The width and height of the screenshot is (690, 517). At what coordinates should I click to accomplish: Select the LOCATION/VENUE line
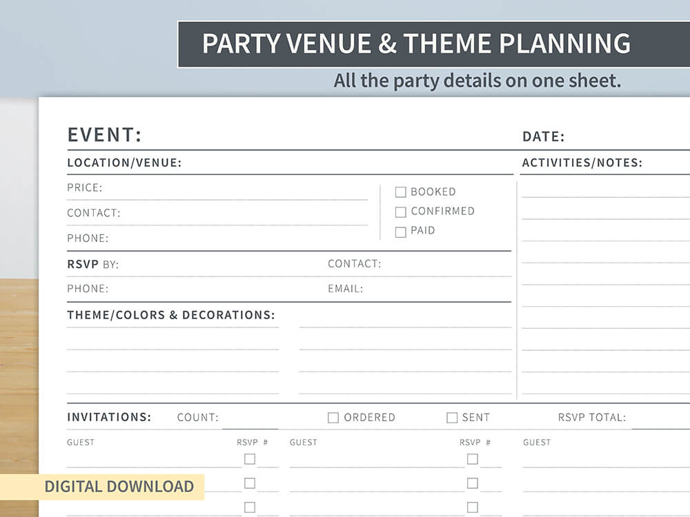tap(348, 163)
